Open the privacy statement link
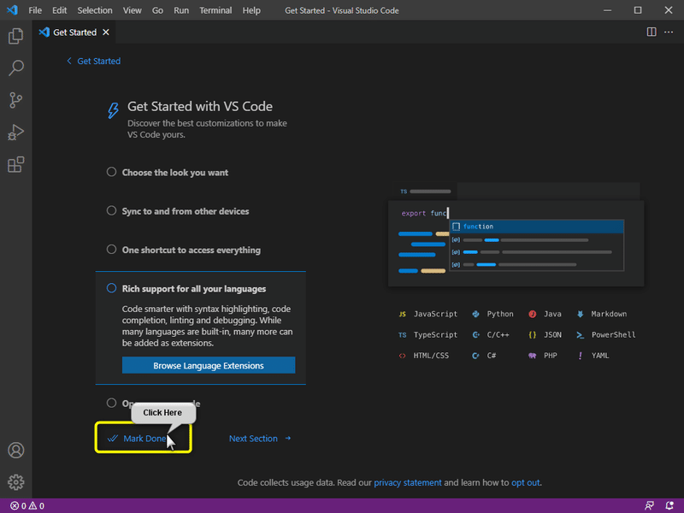This screenshot has width=684, height=513. click(408, 482)
